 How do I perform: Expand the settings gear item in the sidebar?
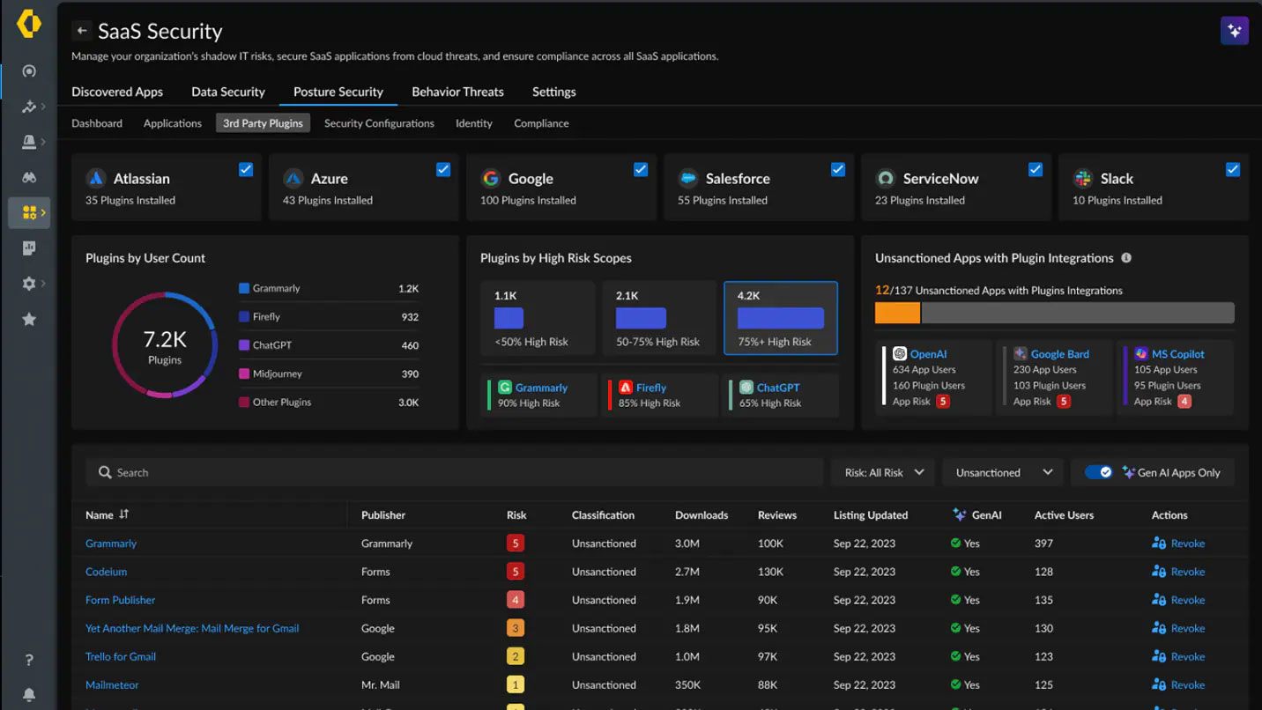click(x=29, y=283)
